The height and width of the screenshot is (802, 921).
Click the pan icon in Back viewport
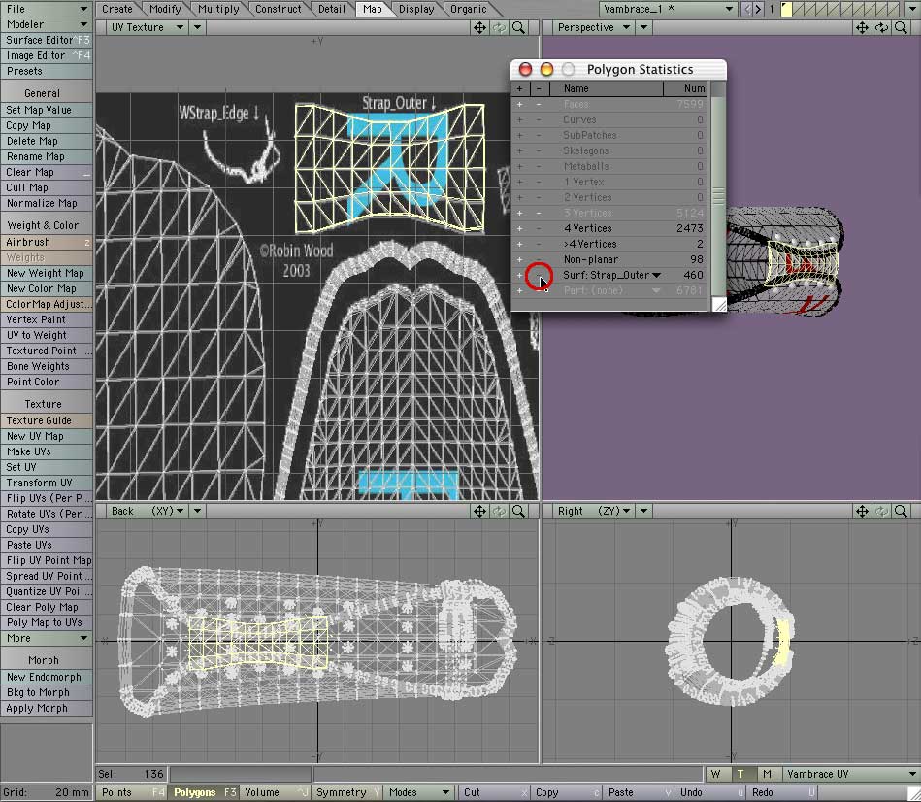[479, 511]
